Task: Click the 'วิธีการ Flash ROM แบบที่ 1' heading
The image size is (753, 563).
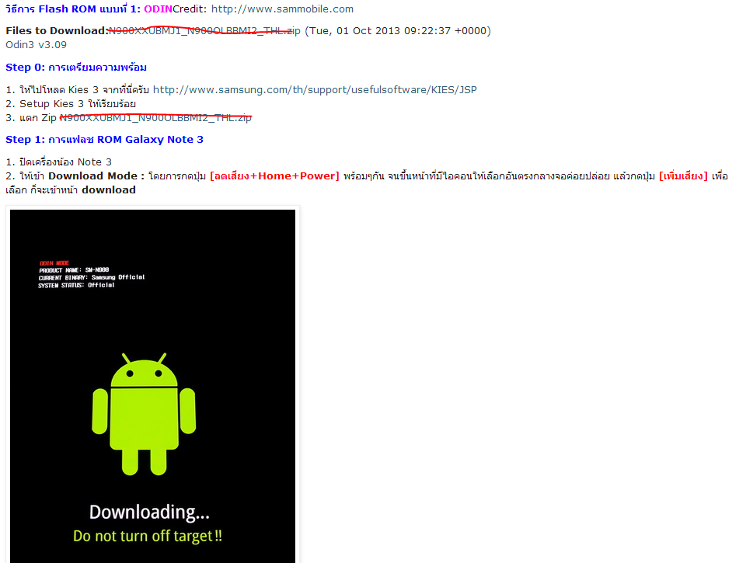Action: 73,9
